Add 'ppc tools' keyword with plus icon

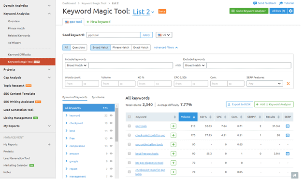coord(174,126)
